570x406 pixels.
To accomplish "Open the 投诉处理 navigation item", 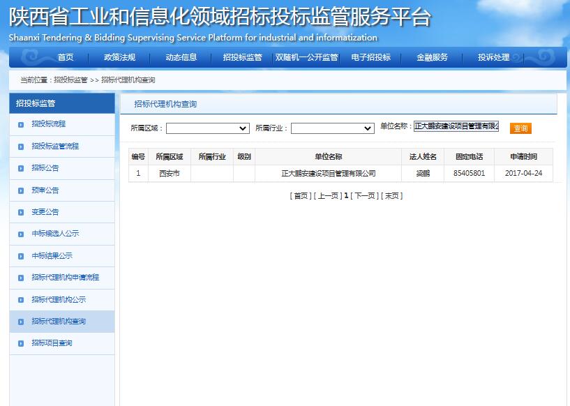I will coord(490,57).
